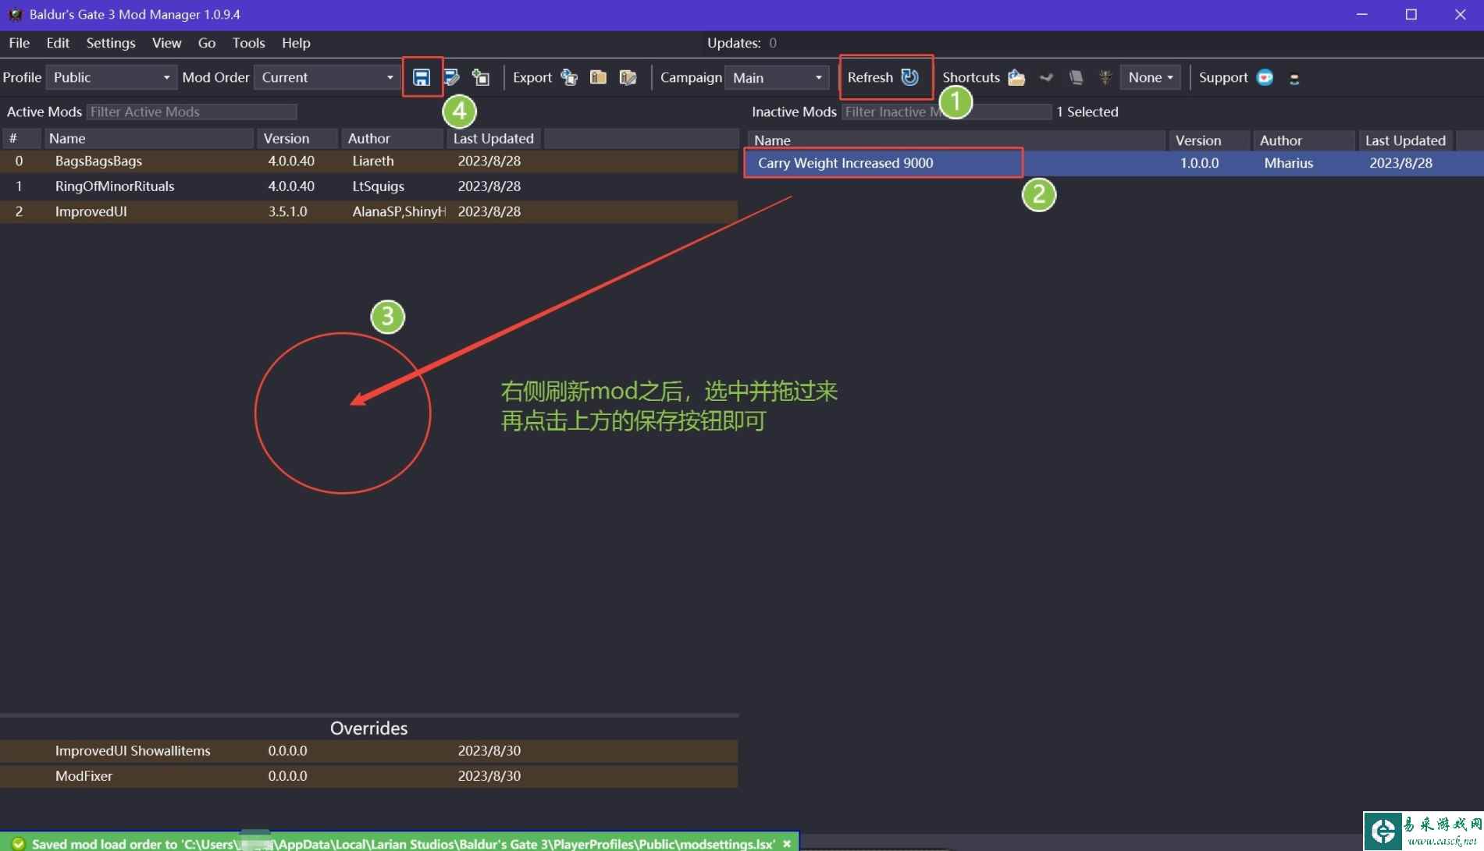Image resolution: width=1484 pixels, height=851 pixels.
Task: Open the Go menu
Action: 207,43
